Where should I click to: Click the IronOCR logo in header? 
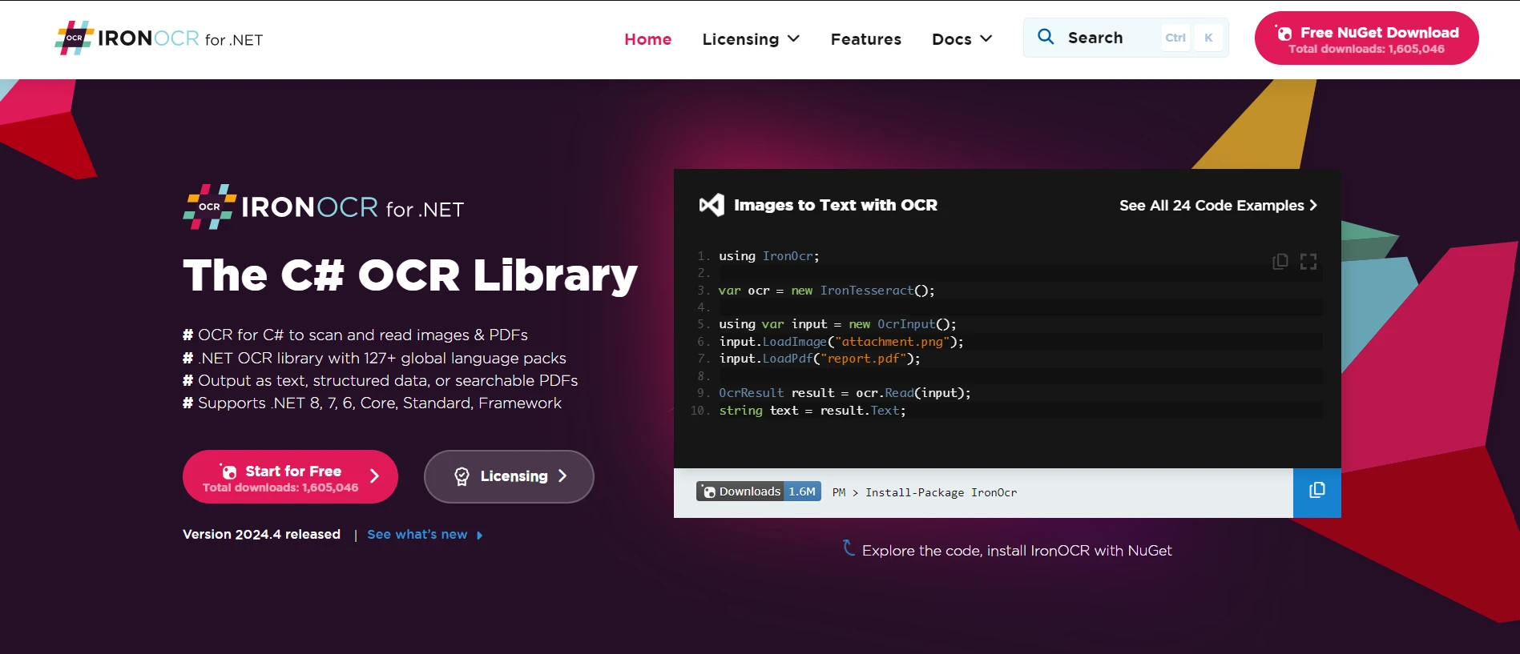tap(159, 38)
